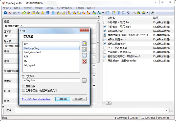The height and width of the screenshot is (121, 176).
Task: Select the RTF export configuration
Action: [x=51, y=57]
